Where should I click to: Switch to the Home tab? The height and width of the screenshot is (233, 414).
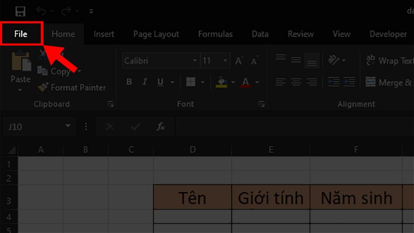point(63,34)
